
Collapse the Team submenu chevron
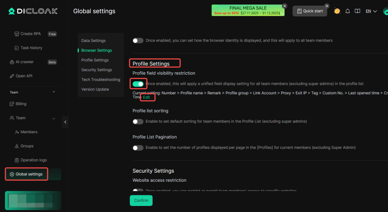point(53,118)
